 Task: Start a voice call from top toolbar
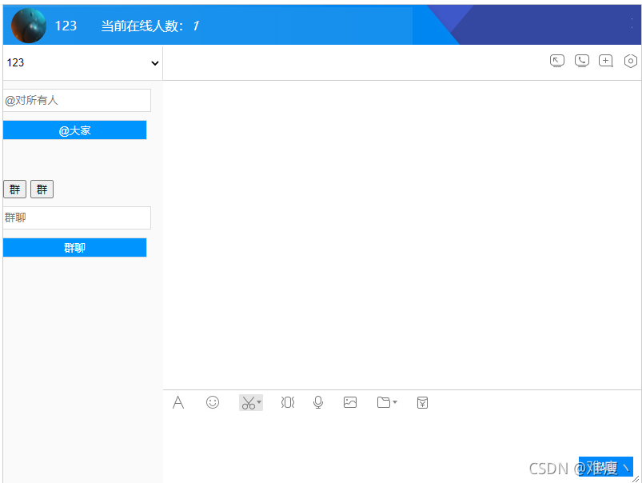pos(581,60)
